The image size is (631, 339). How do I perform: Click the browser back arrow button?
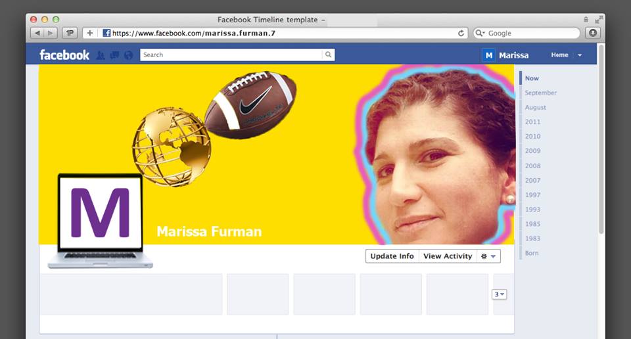(37, 33)
